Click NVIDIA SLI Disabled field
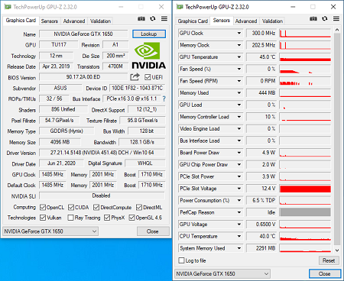 pos(102,195)
